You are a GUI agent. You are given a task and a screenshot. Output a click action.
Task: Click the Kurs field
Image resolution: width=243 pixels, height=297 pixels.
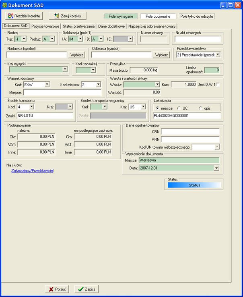184,85
